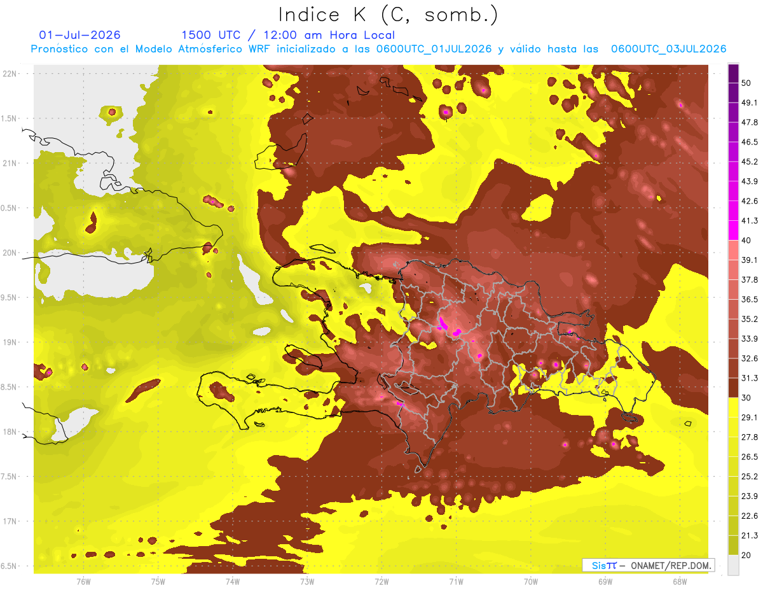Select the legend value "36.5"
The width and height of the screenshot is (763, 590).
[x=750, y=299]
